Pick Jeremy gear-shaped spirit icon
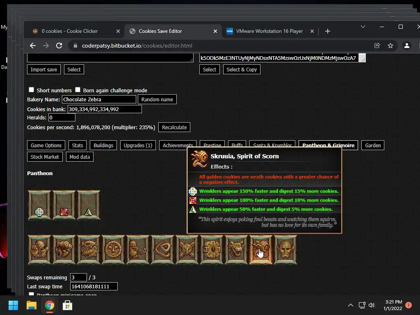The width and height of the screenshot is (420, 315). pyautogui.click(x=212, y=250)
